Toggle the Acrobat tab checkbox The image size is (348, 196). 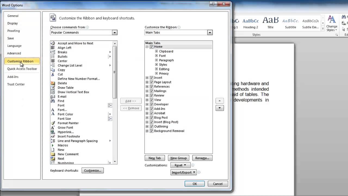(x=151, y=113)
